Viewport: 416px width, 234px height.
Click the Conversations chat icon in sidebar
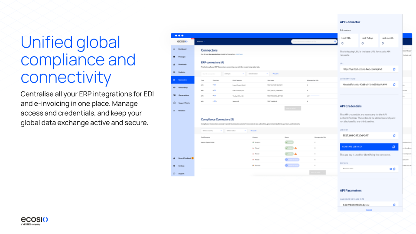174,95
